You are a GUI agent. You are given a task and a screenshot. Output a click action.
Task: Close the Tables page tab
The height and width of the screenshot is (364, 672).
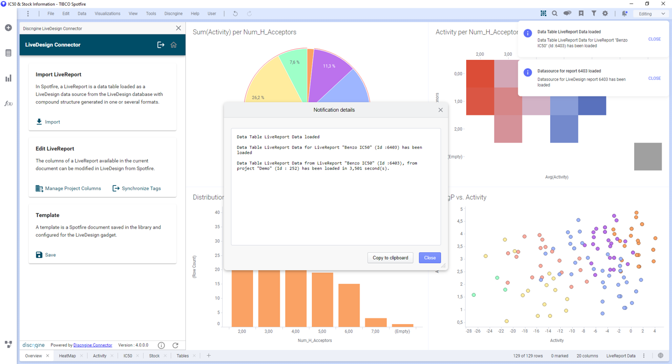point(194,356)
